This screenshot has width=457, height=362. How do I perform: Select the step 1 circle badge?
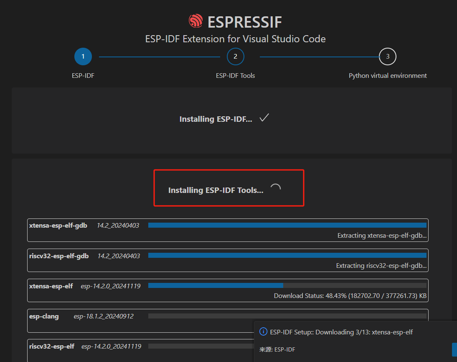(x=83, y=56)
